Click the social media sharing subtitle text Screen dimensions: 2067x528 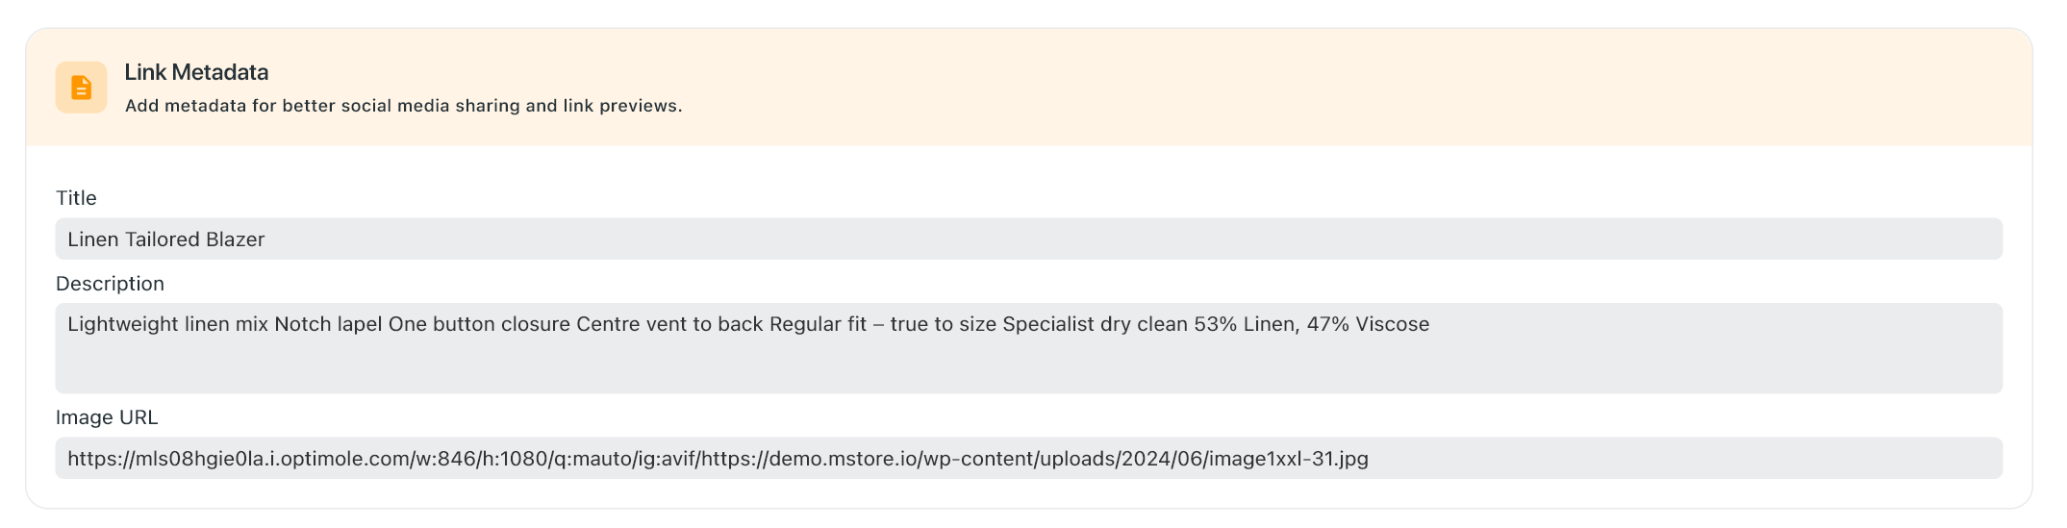(x=403, y=106)
